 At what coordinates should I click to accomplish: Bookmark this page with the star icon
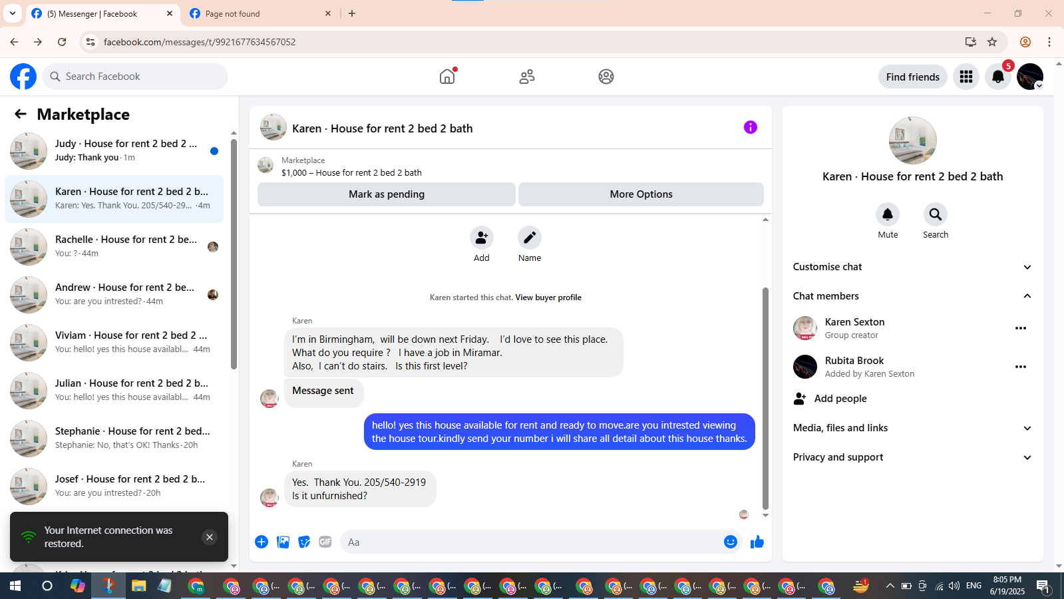992,42
